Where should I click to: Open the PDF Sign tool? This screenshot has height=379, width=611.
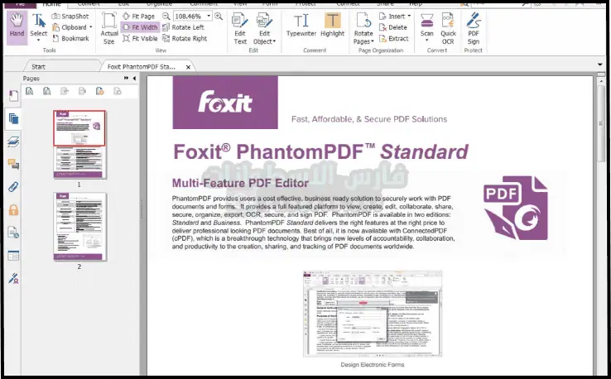coord(474,27)
